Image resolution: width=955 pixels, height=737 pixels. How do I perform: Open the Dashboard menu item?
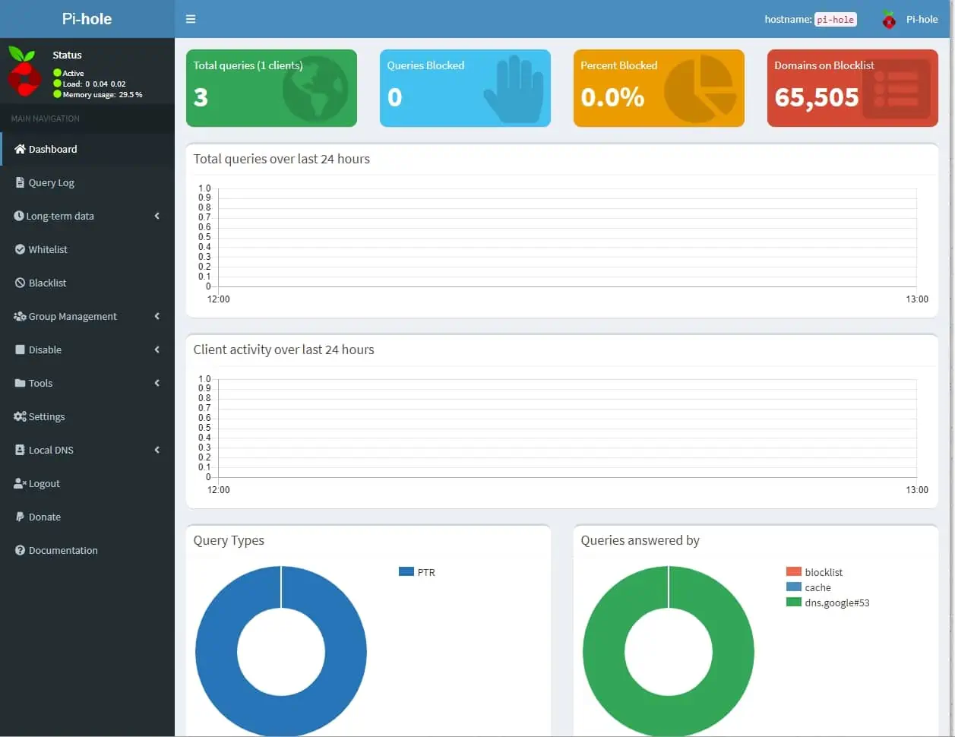click(x=87, y=149)
